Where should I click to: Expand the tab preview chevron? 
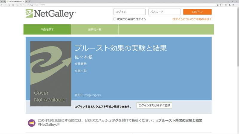[x=29, y=1]
